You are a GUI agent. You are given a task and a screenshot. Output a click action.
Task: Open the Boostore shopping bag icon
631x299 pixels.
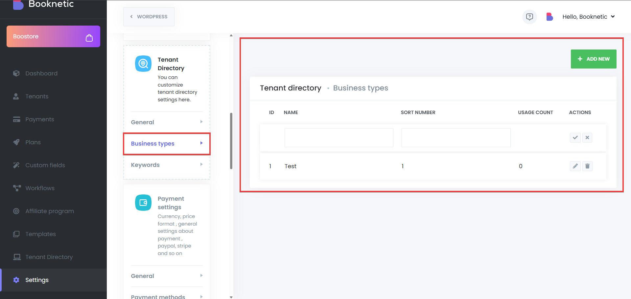[89, 38]
